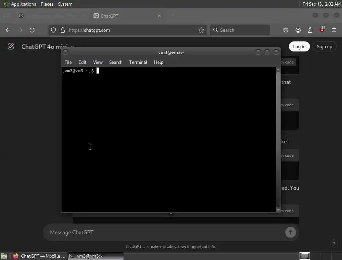Open the Places menu
Image resolution: width=342 pixels, height=260 pixels.
coord(47,4)
